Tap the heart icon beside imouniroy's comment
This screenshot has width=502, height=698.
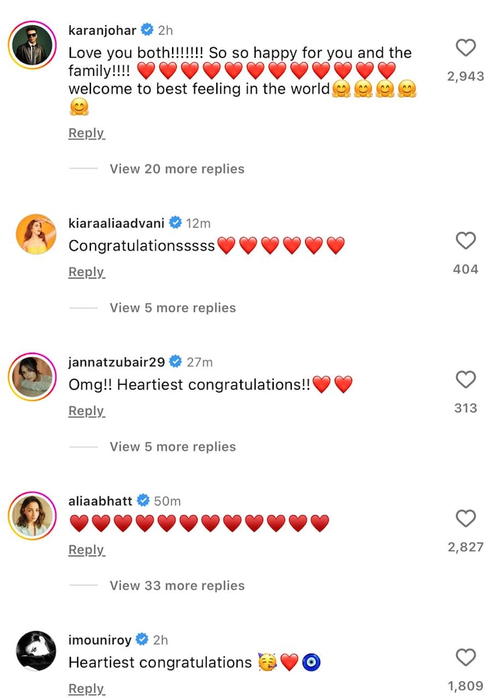(466, 658)
